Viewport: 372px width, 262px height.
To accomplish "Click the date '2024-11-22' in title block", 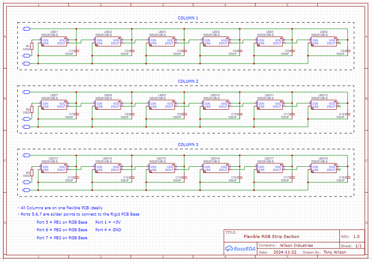I will [285, 252].
